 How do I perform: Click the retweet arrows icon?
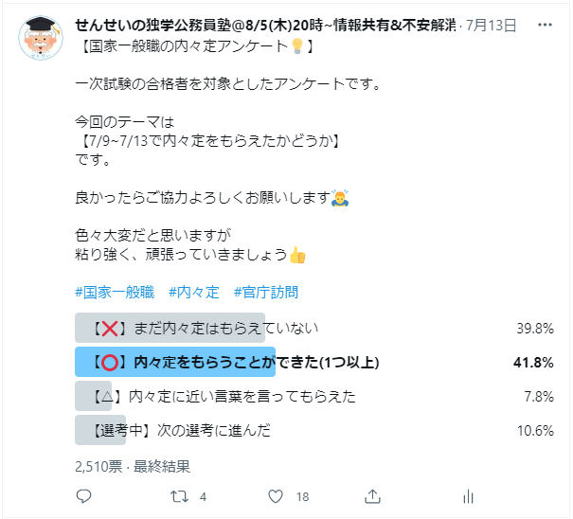pyautogui.click(x=177, y=496)
